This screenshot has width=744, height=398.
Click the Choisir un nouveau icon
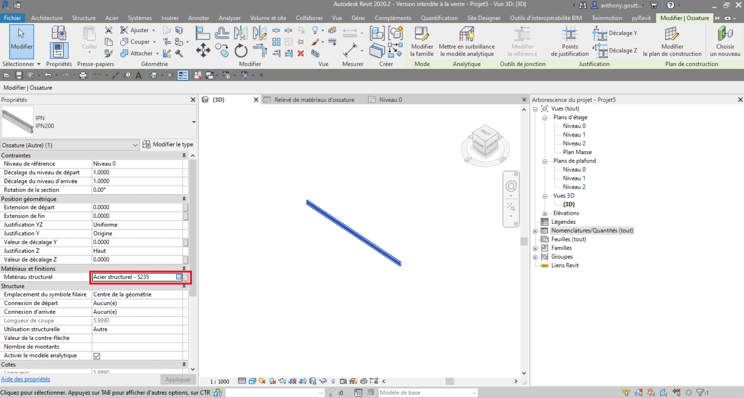pos(725,35)
